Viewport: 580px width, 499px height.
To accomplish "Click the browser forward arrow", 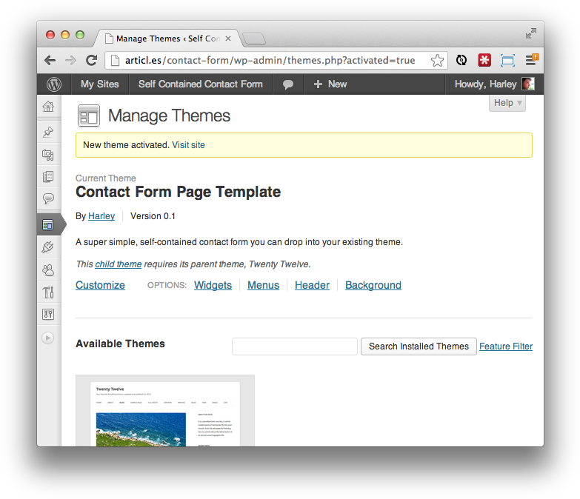I will point(70,60).
